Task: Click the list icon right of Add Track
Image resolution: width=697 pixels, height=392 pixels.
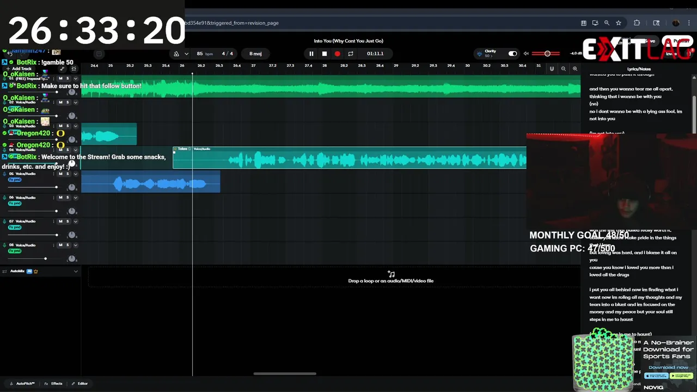Action: point(74,69)
